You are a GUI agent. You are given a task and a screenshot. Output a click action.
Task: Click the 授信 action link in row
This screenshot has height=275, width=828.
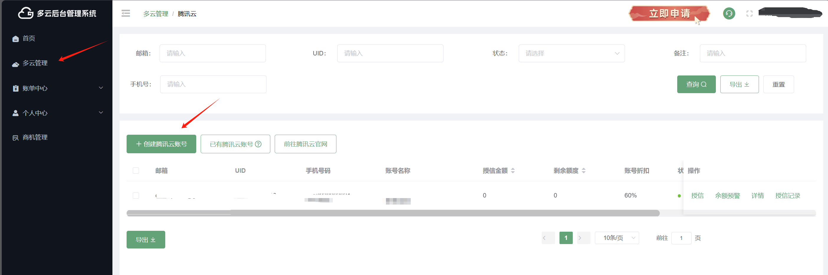coord(697,195)
